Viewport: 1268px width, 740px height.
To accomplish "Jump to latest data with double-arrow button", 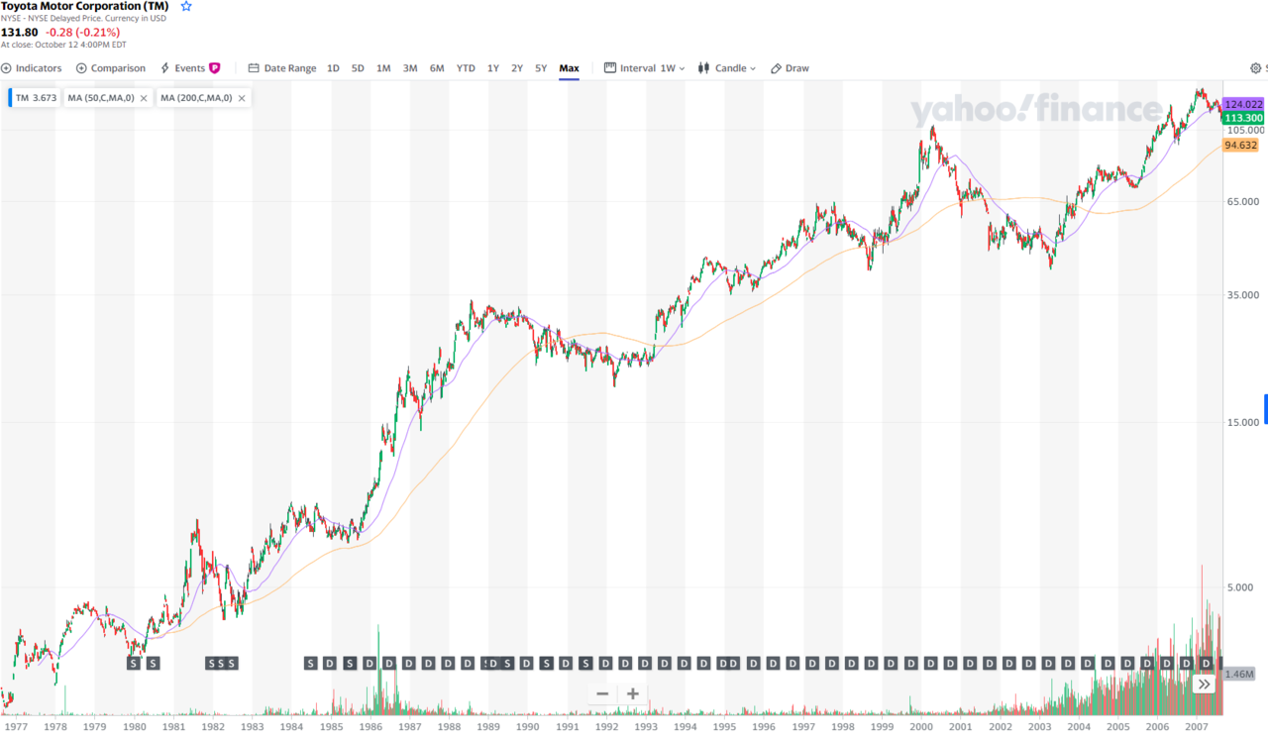I will [1204, 684].
